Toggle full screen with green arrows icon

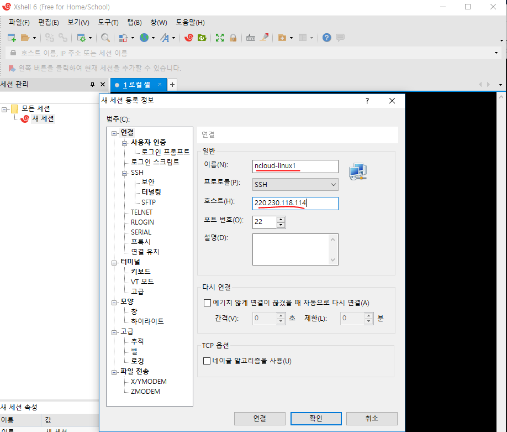(220, 38)
